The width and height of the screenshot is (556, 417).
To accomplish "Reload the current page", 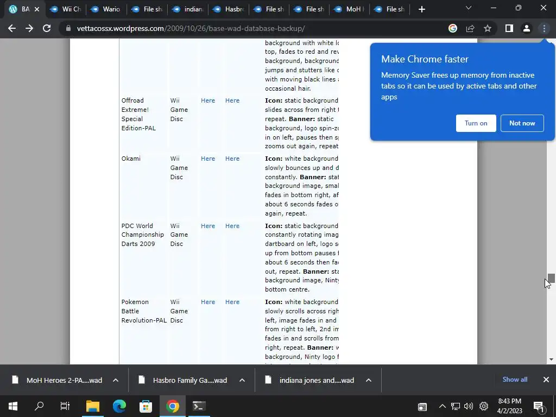I will click(47, 28).
